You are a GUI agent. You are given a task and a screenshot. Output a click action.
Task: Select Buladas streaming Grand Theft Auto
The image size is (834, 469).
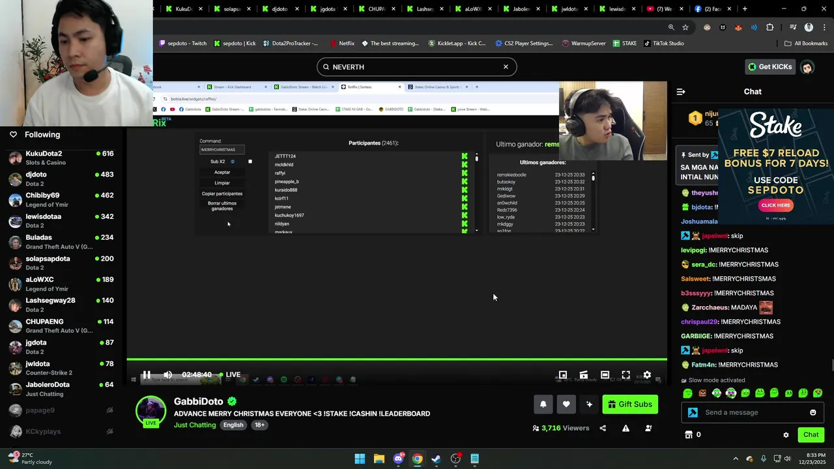62,242
